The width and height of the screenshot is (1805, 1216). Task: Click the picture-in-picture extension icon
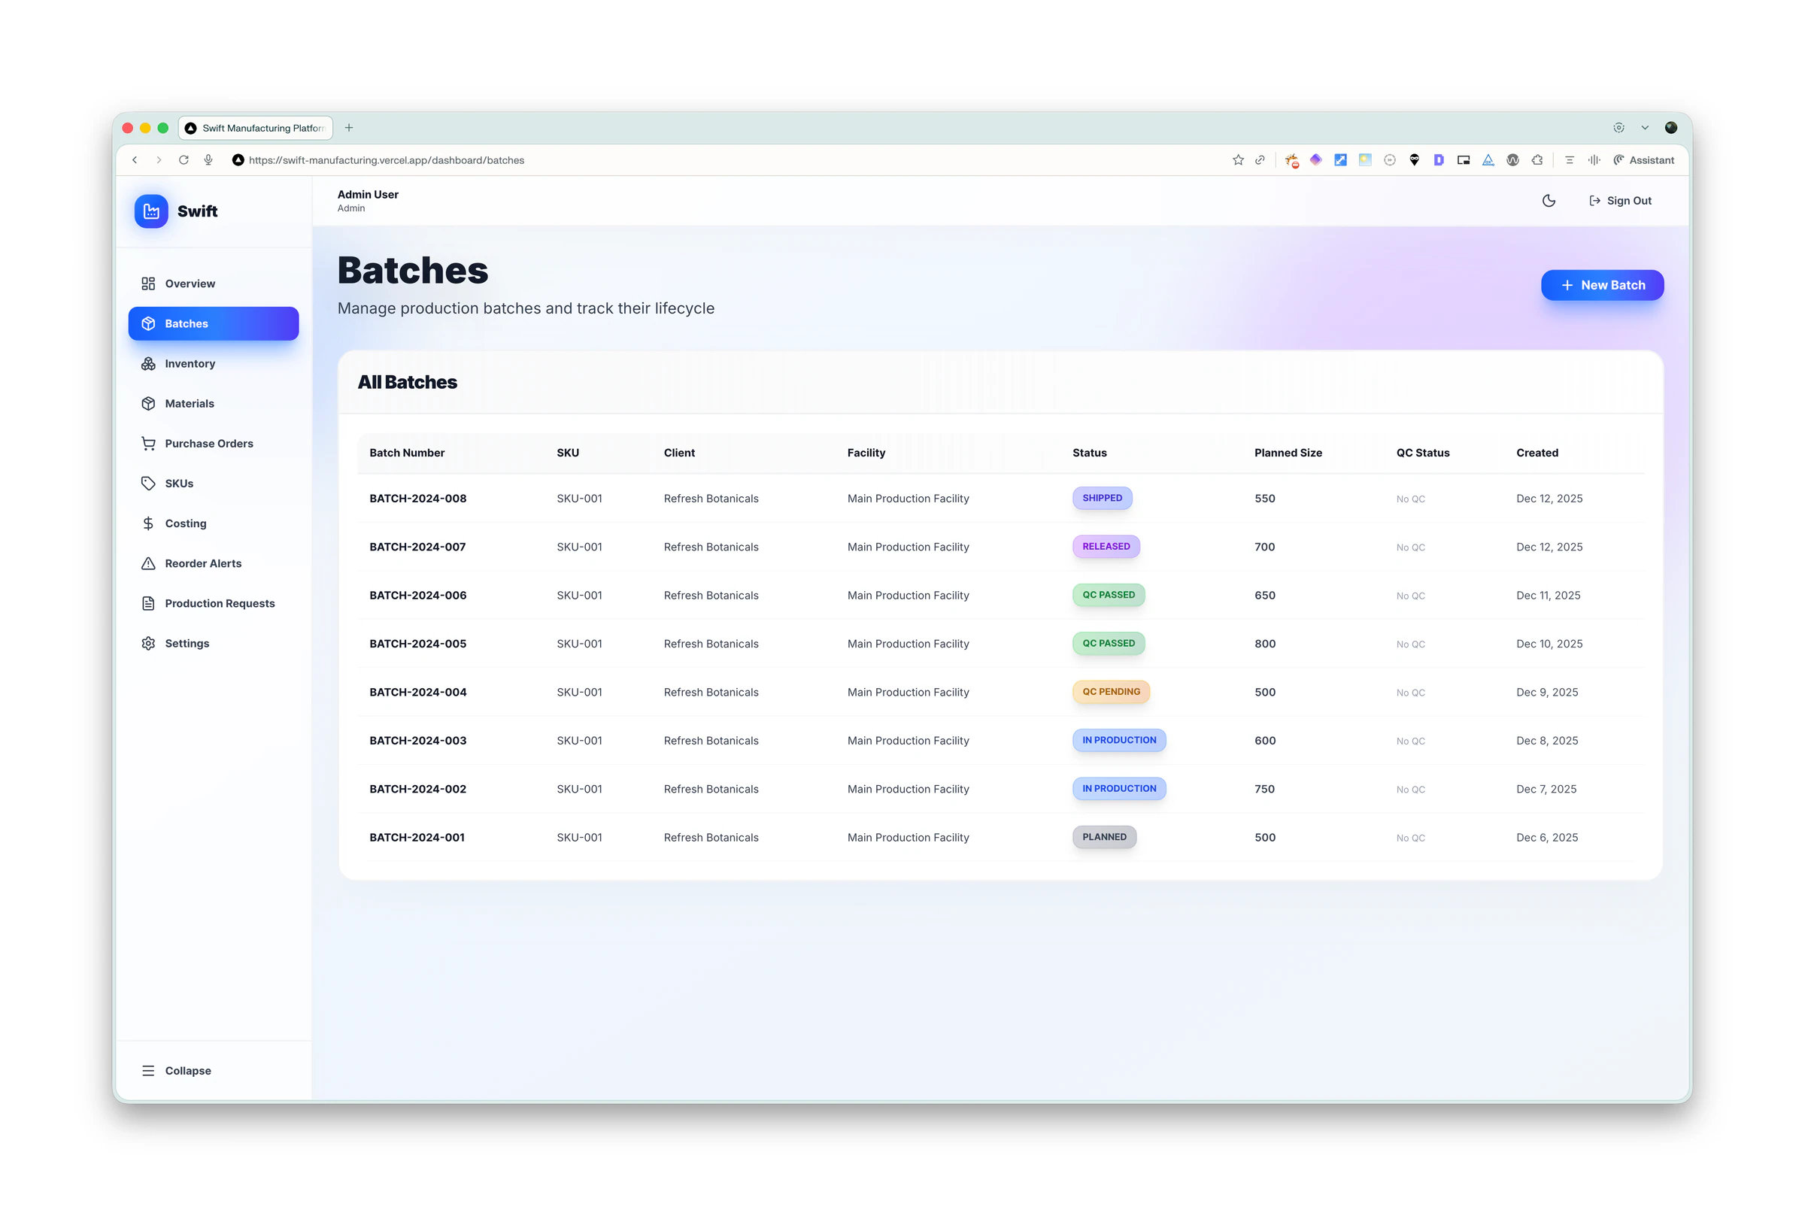(1463, 159)
